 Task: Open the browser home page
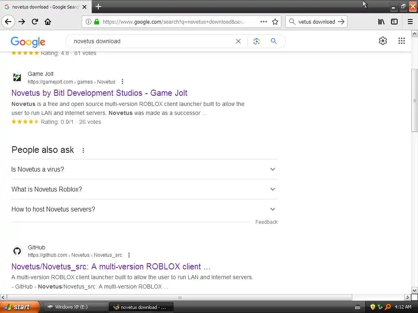point(48,22)
